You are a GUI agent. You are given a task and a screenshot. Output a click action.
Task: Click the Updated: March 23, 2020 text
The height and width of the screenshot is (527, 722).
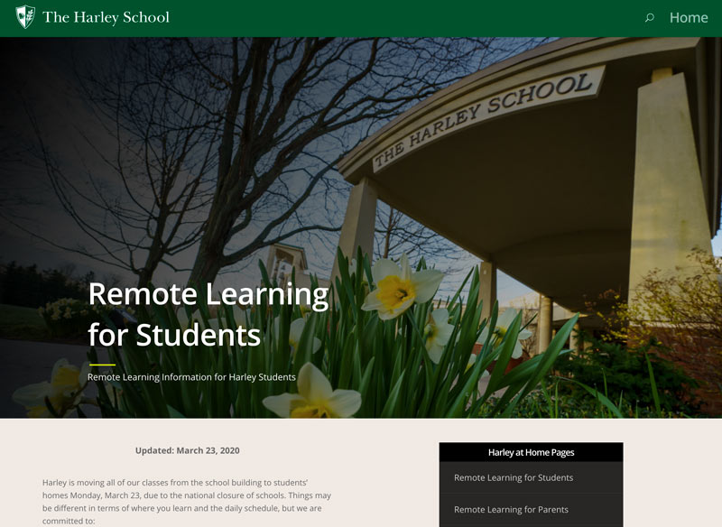tap(188, 450)
